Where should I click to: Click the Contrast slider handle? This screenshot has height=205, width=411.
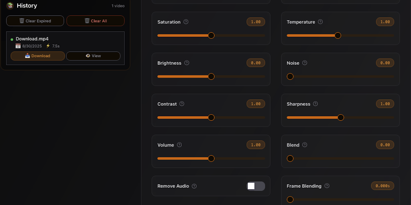[x=211, y=117]
